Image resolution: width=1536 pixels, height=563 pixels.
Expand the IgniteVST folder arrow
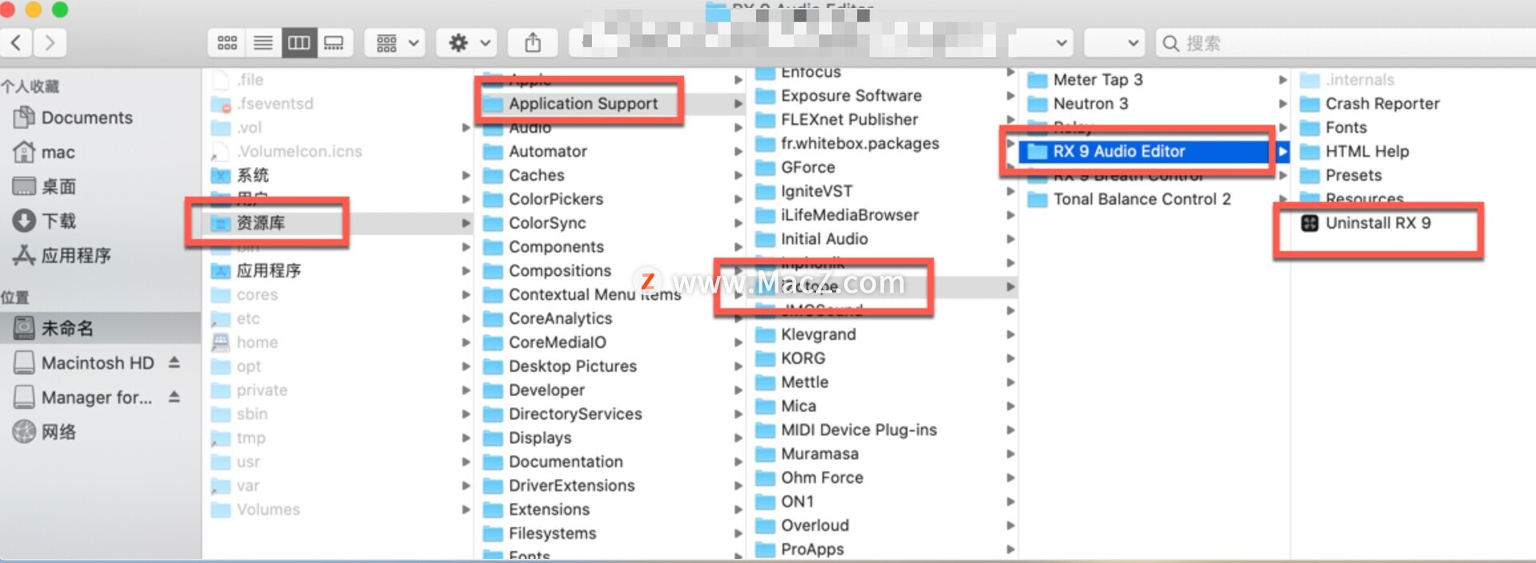pos(1010,191)
